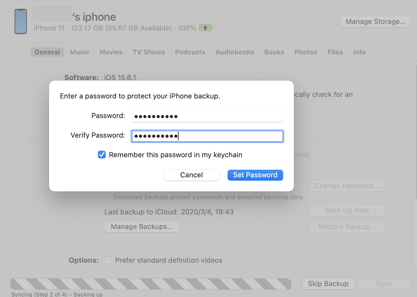Go to the Podcasts tab
Screen dimensions: 417x297
pyautogui.click(x=190, y=52)
